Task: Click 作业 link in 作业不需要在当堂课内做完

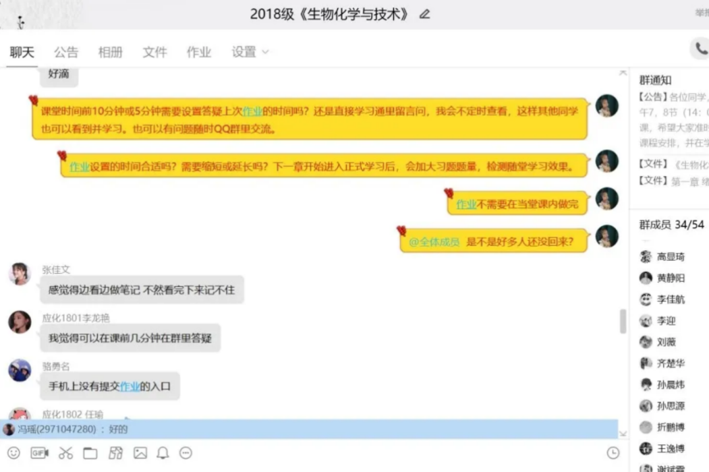Action: tap(466, 204)
